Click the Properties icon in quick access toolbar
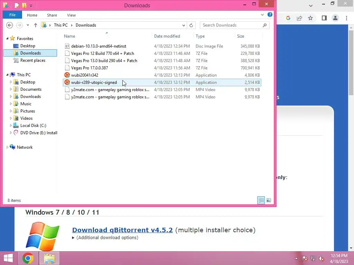The image size is (354, 265). (17, 5)
